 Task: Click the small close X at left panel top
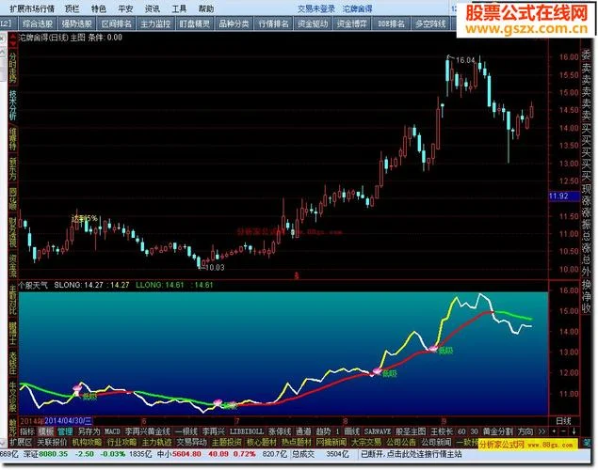coord(2,38)
